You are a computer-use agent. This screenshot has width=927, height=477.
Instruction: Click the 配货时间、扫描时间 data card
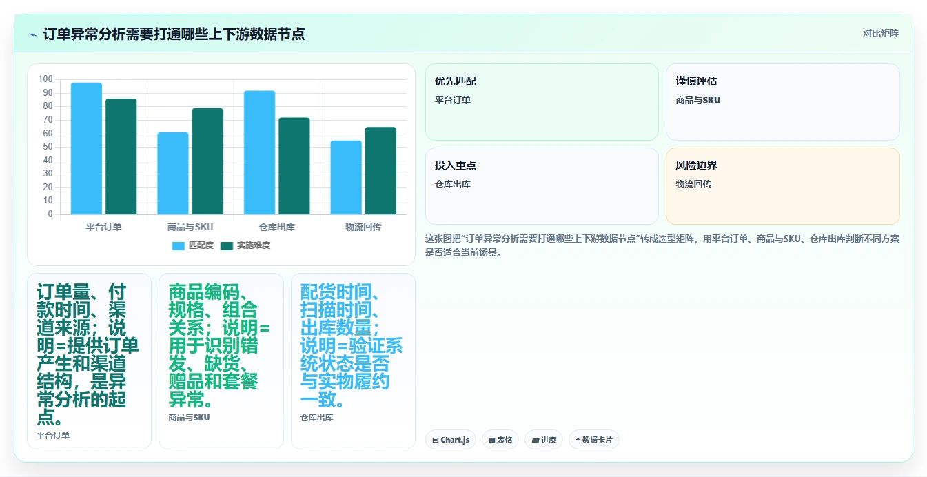(x=353, y=361)
